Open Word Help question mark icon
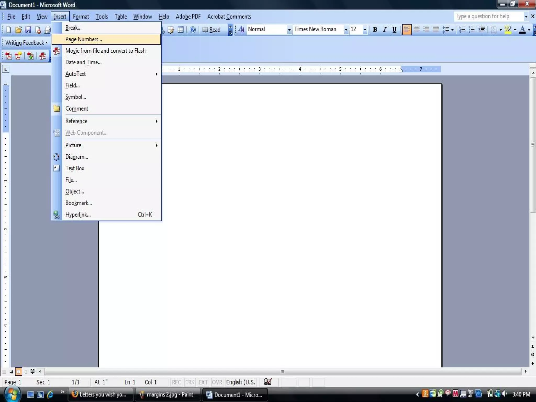Image resolution: width=536 pixels, height=402 pixels. tap(193, 30)
